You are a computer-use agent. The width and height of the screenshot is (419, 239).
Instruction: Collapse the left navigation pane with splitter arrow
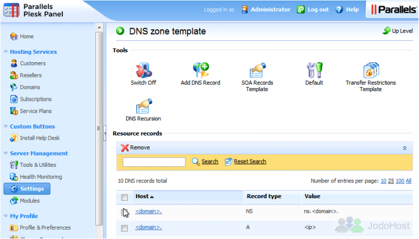coord(105,133)
